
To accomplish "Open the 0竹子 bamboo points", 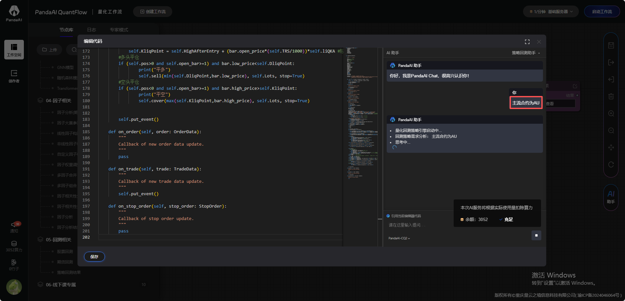I will click(14, 265).
